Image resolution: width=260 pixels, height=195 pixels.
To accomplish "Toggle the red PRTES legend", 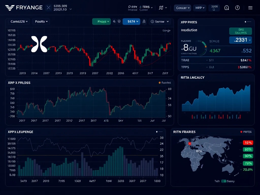I will [x=246, y=132].
